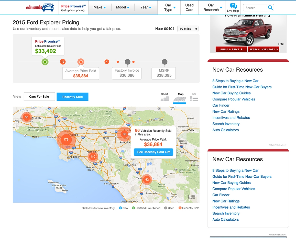Select the Cars For Sale view
Image resolution: width=296 pixels, height=238 pixels.
pos(39,97)
